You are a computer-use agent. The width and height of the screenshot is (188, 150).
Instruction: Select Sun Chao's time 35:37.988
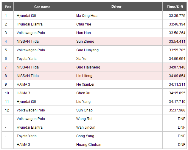pyautogui.click(x=177, y=110)
